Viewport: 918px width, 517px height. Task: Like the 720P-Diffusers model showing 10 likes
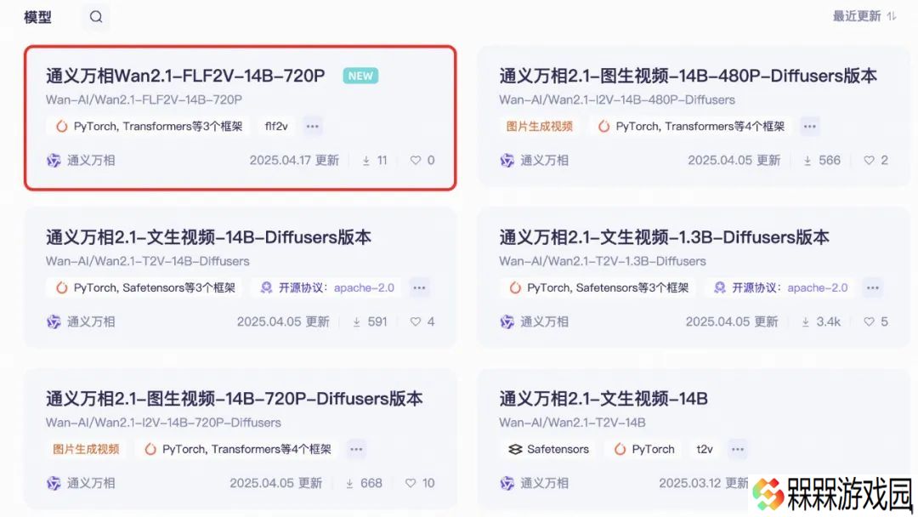click(411, 483)
